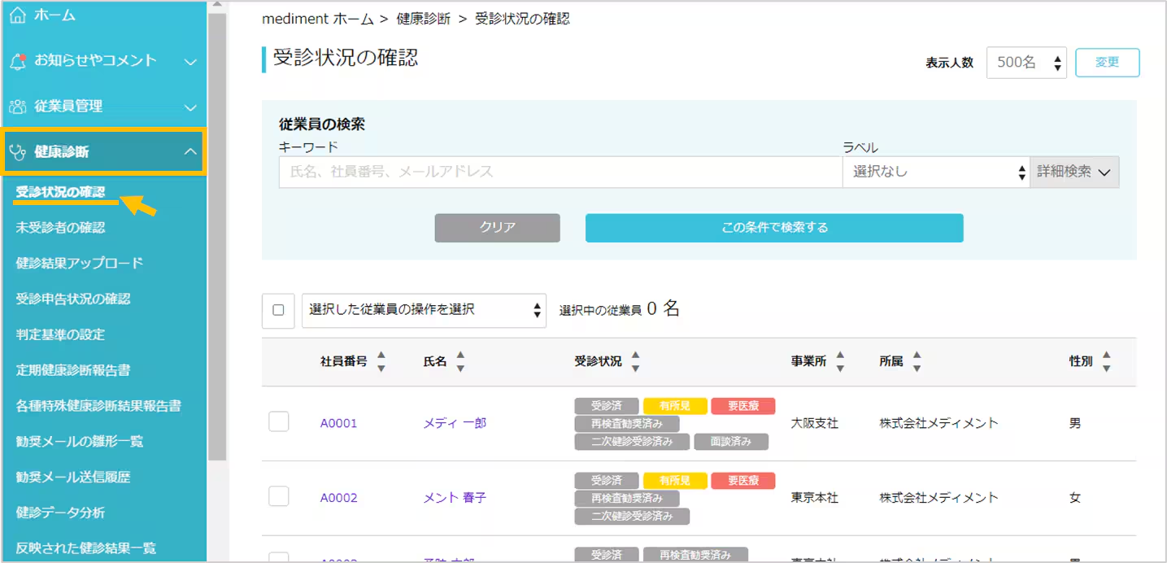
Task: Click 健康診断 breadcrumb link
Action: [424, 19]
